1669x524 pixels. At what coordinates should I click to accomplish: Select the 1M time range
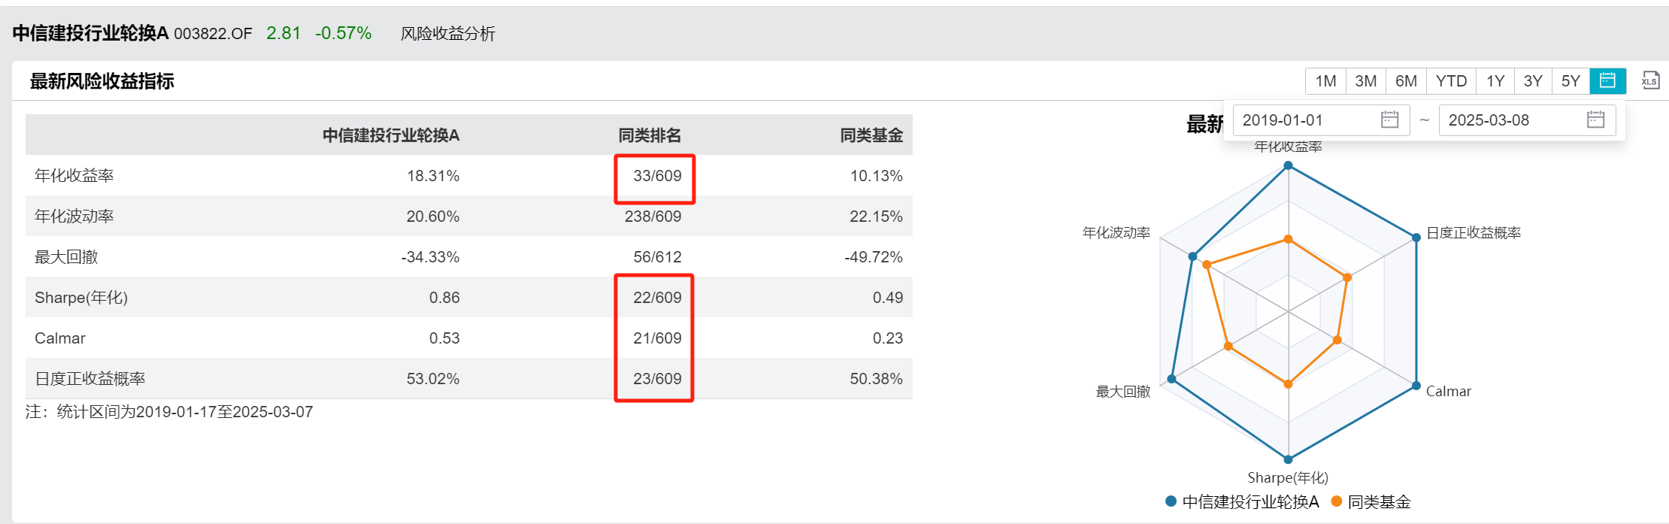[1325, 81]
